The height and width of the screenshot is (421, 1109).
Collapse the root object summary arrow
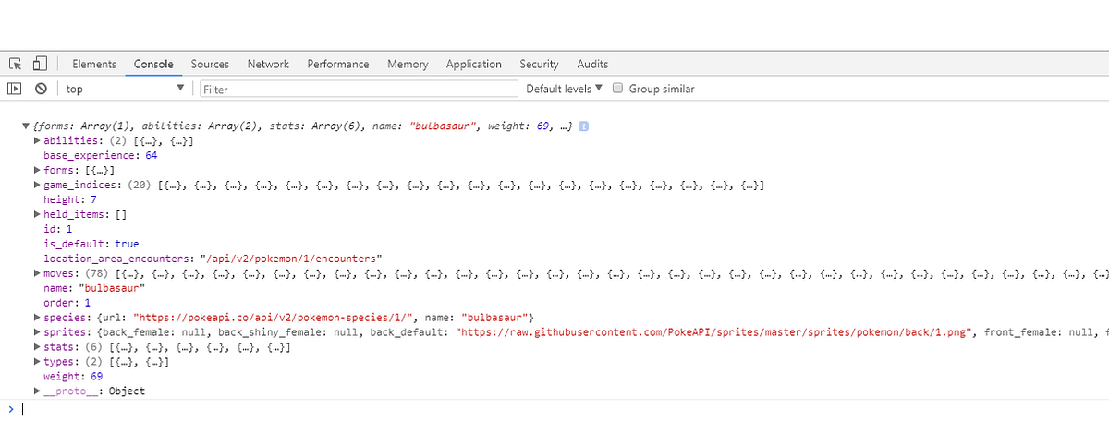(x=26, y=126)
